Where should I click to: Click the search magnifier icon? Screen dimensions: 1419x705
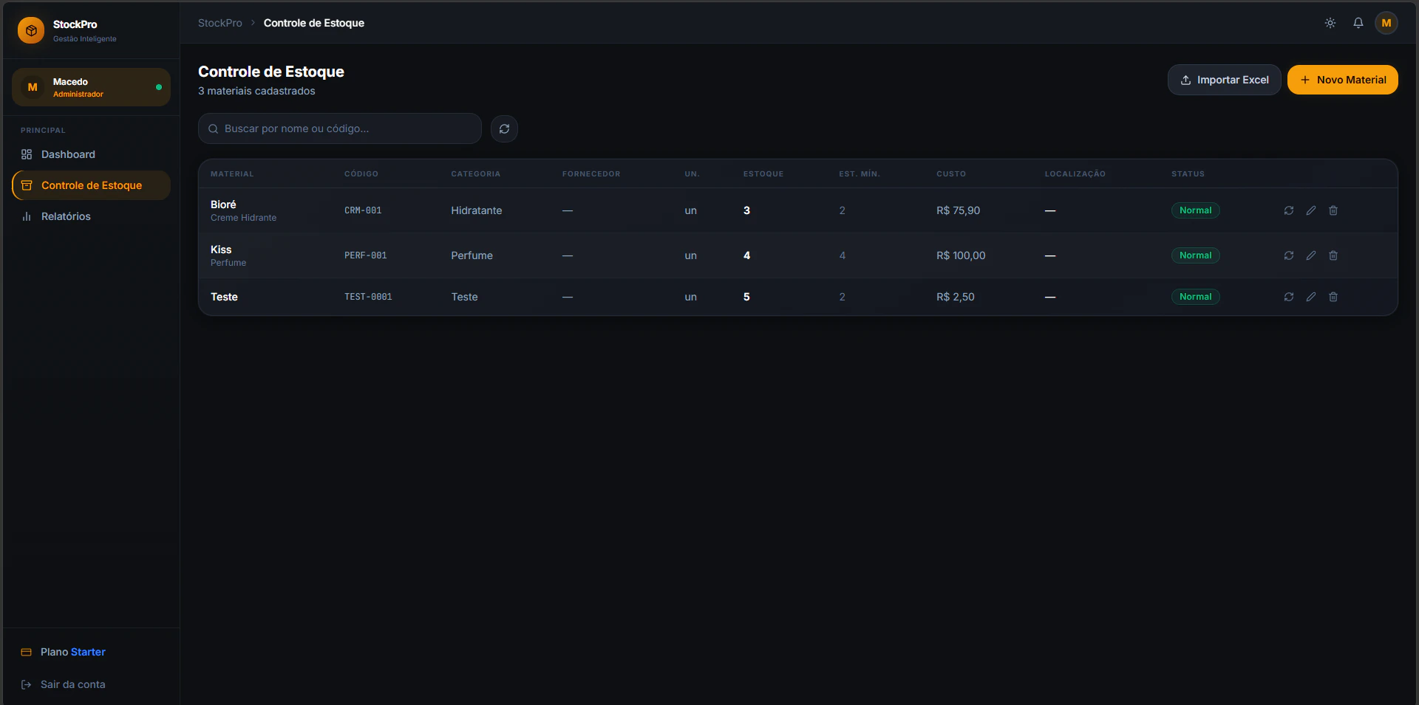point(213,128)
